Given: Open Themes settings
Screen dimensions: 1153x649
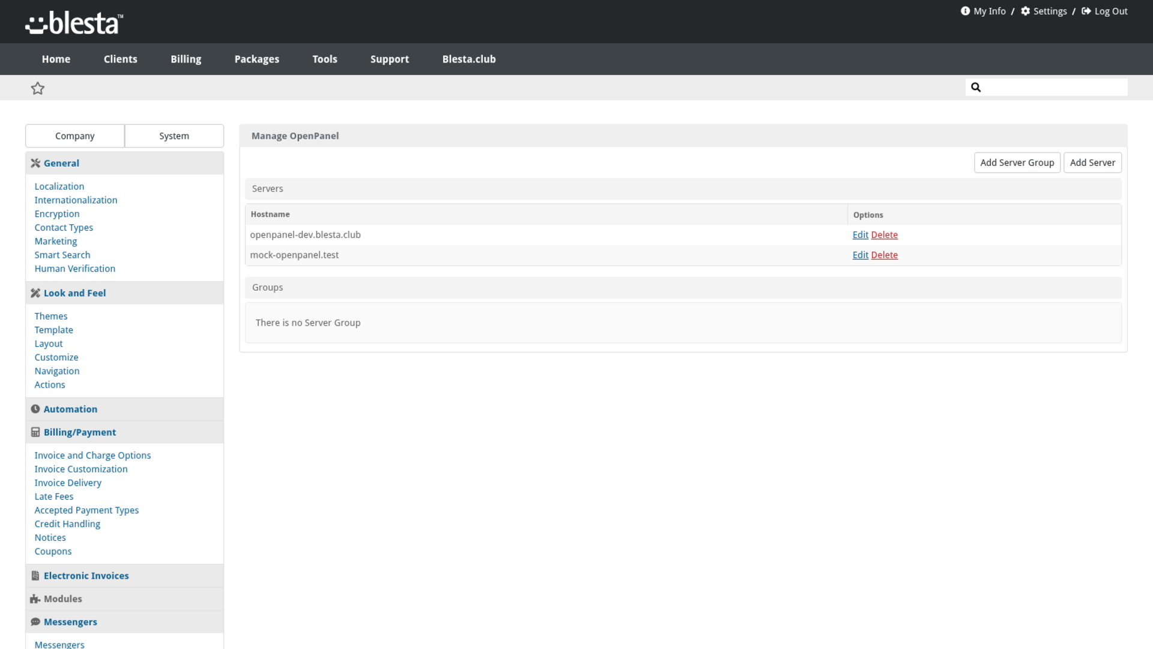Looking at the screenshot, I should (x=50, y=316).
